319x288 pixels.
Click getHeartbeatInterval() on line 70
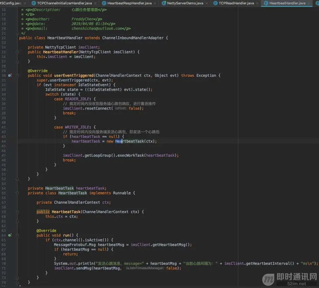tap(270, 263)
